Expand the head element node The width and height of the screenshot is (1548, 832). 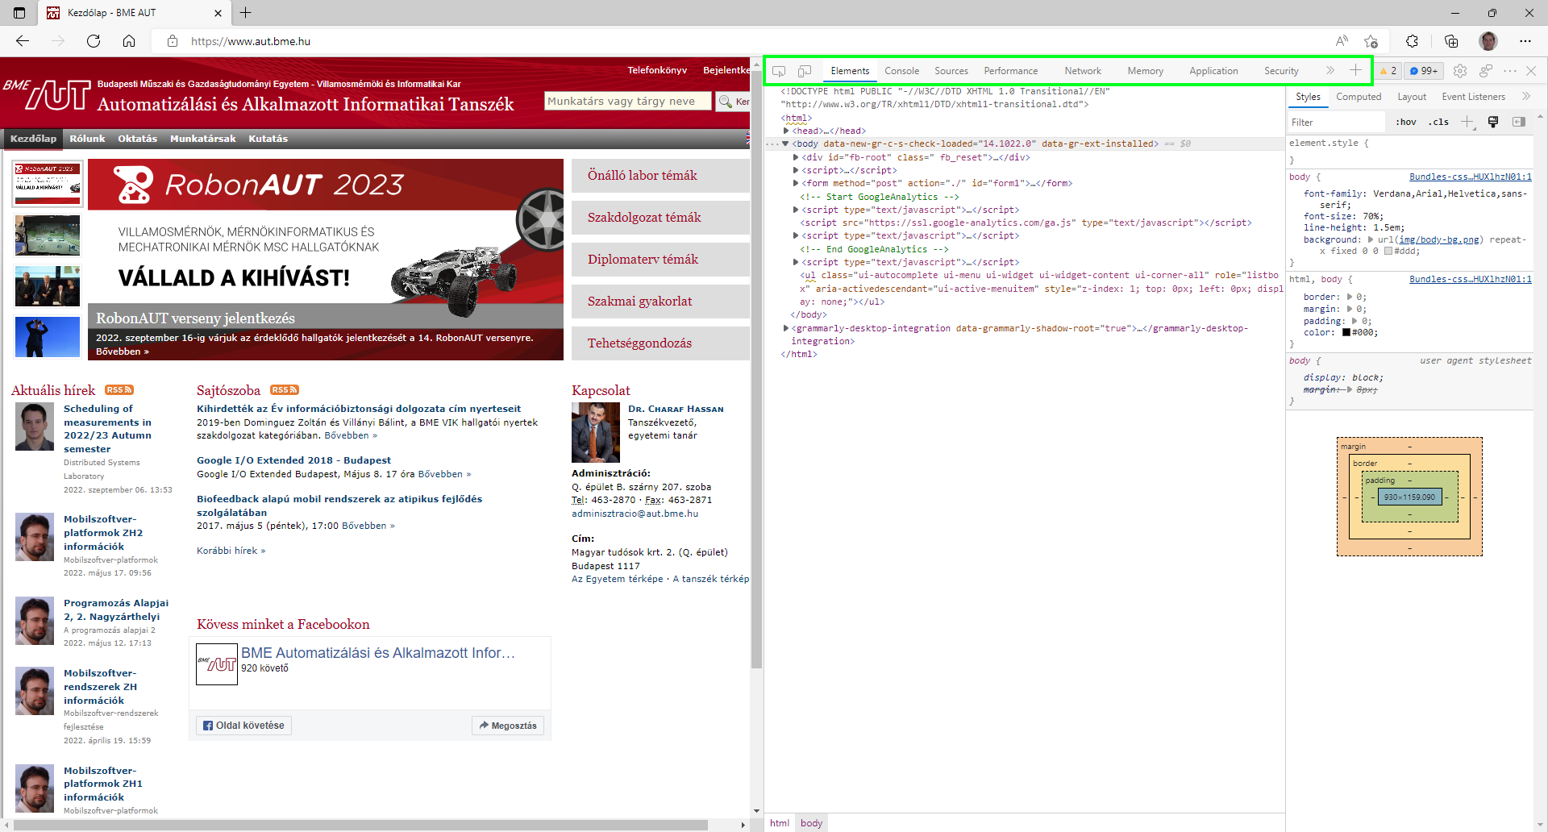point(786,131)
